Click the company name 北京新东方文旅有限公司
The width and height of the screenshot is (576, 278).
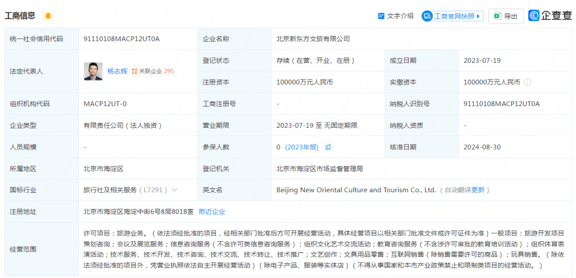[x=313, y=39]
